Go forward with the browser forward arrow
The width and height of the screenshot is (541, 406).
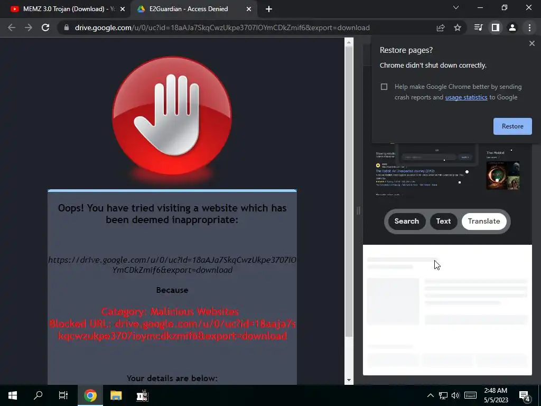(x=29, y=27)
